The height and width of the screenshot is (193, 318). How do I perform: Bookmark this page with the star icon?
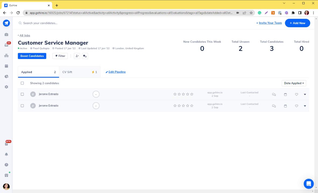(x=251, y=13)
